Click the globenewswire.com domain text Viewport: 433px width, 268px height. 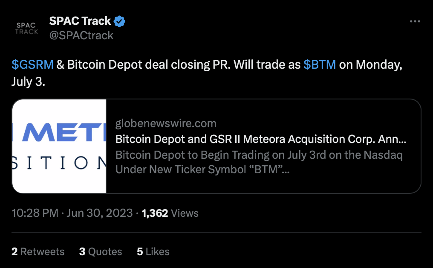[166, 124]
